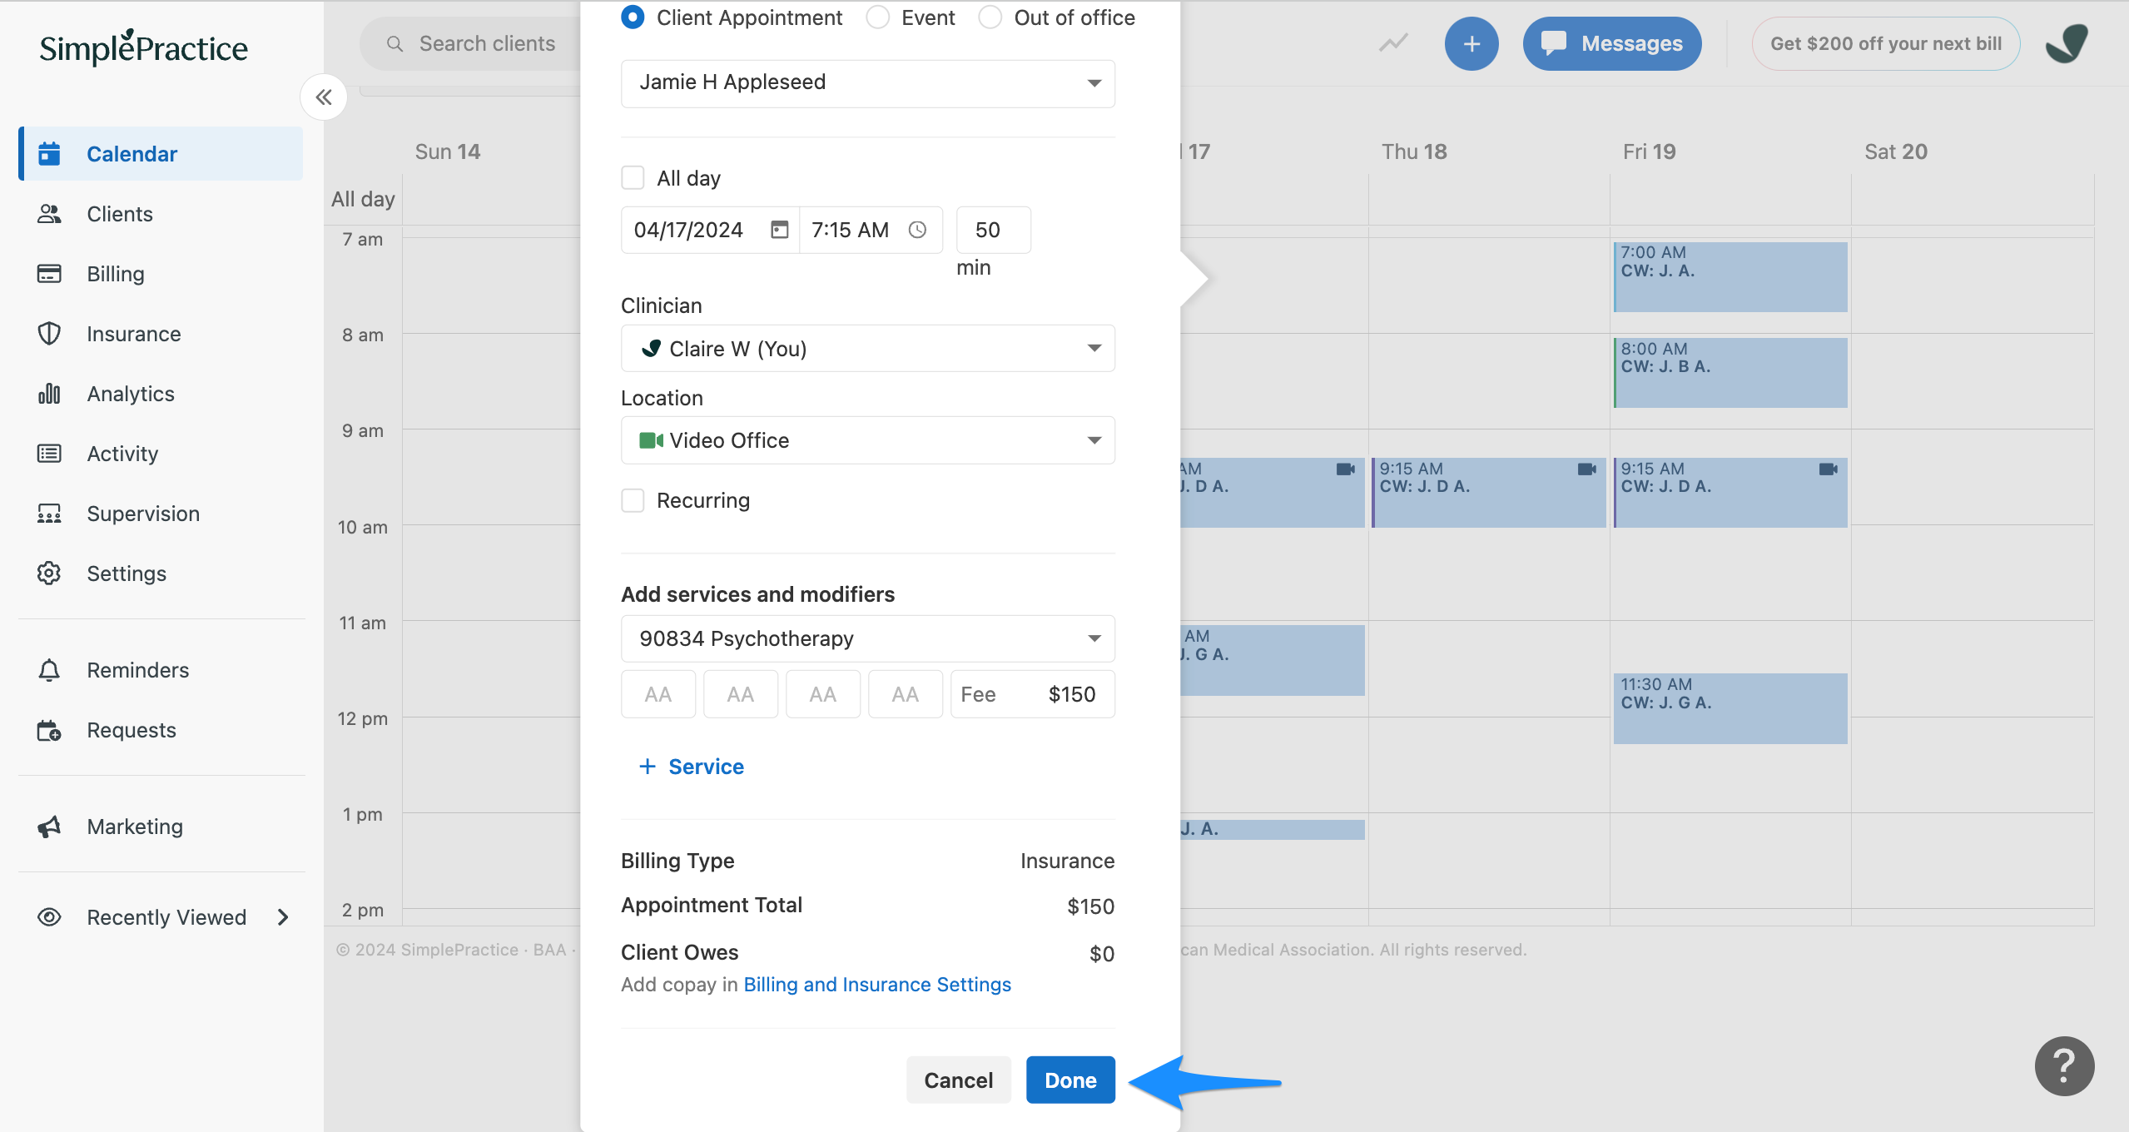Add another service with + Service

692,767
